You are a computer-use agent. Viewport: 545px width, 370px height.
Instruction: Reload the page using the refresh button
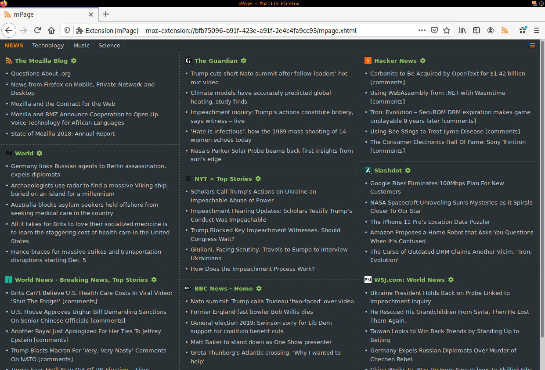click(37, 30)
